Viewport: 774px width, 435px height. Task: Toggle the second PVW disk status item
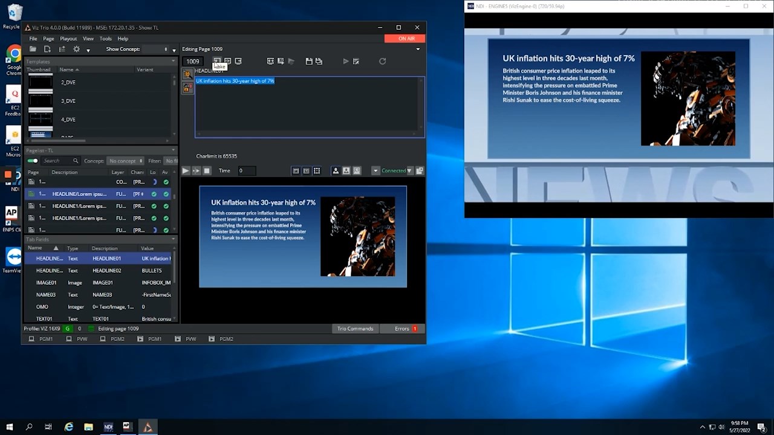pyautogui.click(x=186, y=339)
